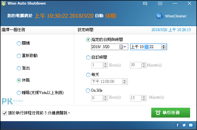Open the calendar picker icon in date field

pos(121,47)
